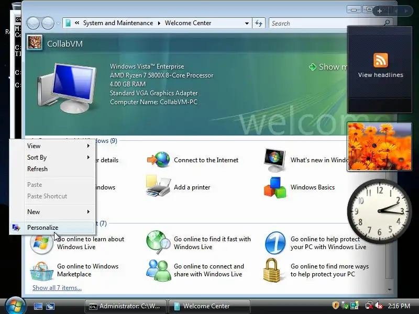Select Refresh in the context menu
419x314 pixels.
click(52, 169)
